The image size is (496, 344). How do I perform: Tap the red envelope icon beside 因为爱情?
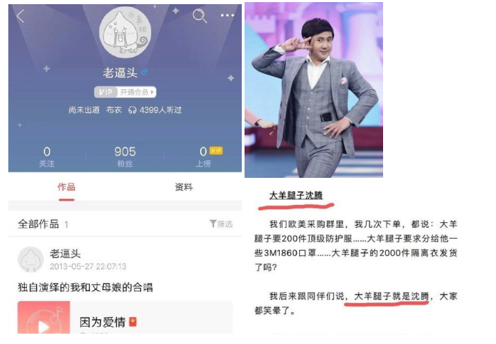click(133, 322)
